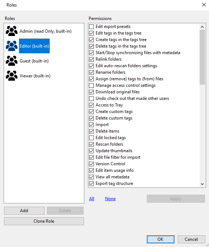Click the Guest role group icon
209x247 pixels.
pos(12,61)
